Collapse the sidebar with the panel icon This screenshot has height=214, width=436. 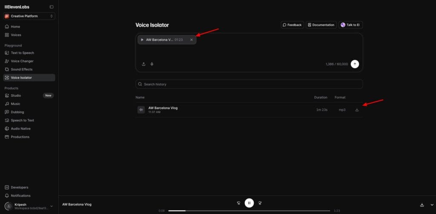[x=52, y=7]
